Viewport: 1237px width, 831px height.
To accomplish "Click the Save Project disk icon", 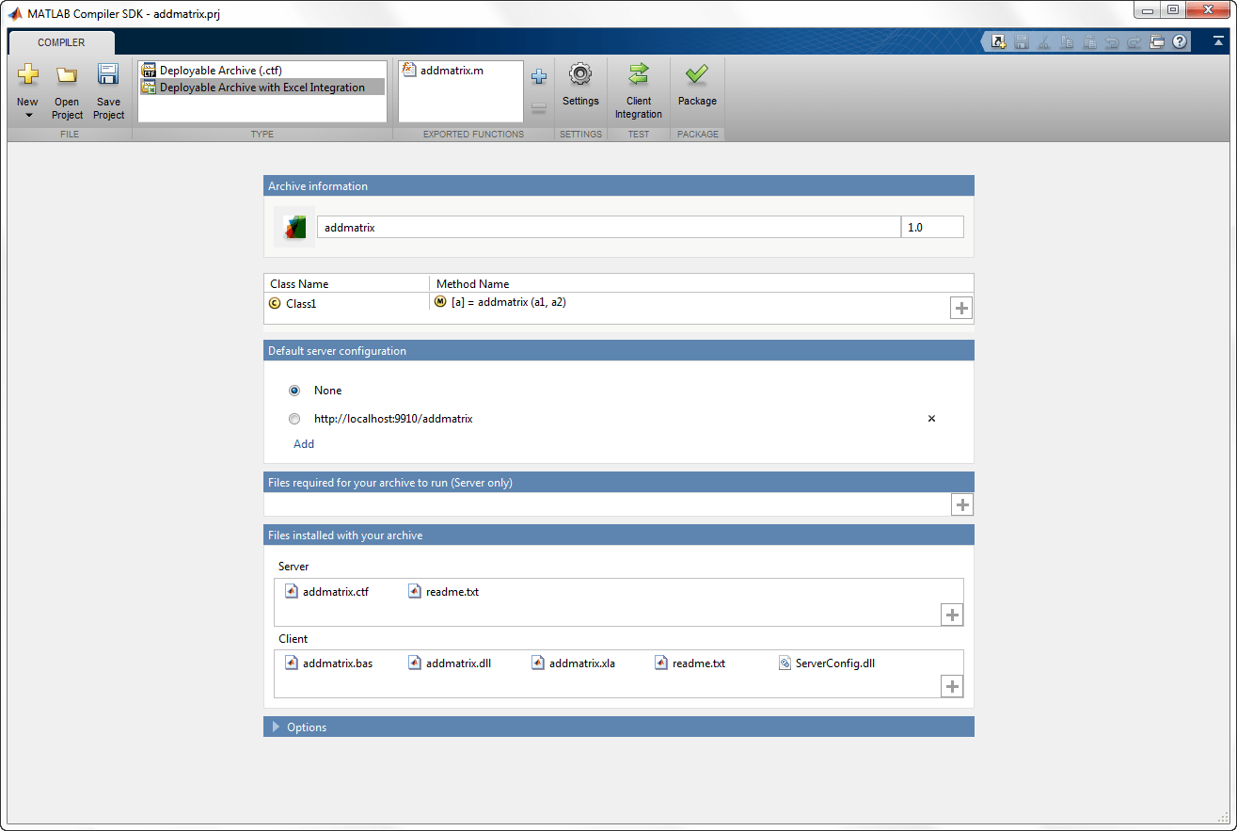I will [108, 75].
